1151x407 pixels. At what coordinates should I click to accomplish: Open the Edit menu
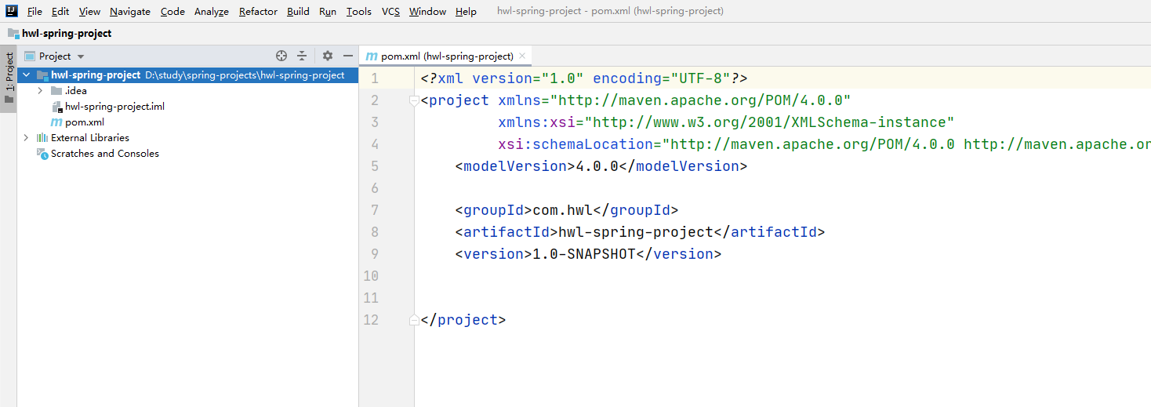(60, 12)
